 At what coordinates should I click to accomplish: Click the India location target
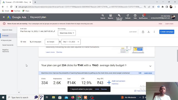coord(23,42)
